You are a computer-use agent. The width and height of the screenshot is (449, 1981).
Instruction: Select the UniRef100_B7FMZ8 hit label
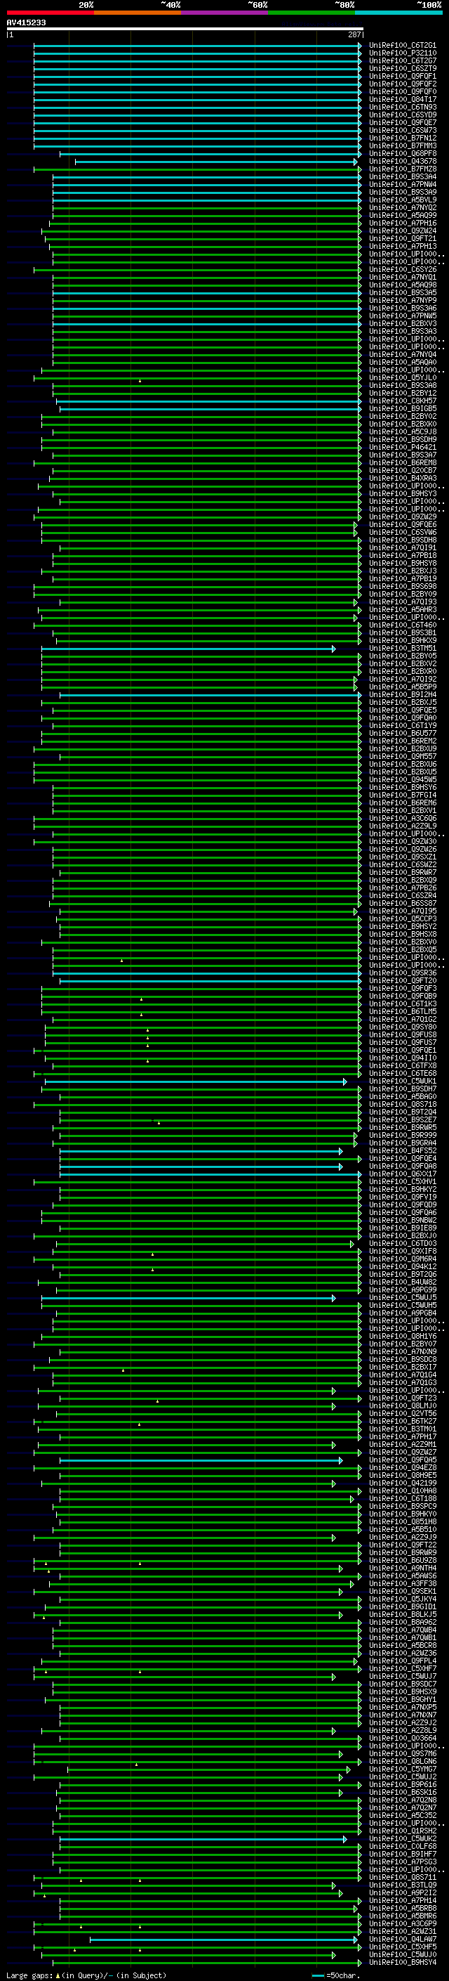point(403,169)
